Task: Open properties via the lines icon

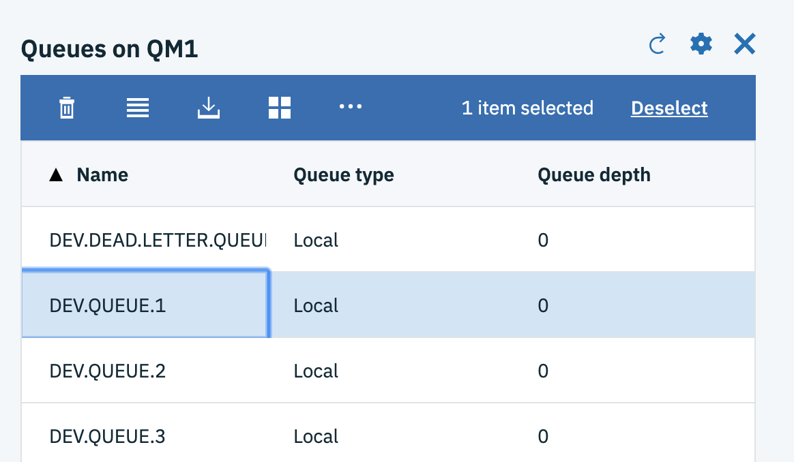Action: pyautogui.click(x=138, y=108)
